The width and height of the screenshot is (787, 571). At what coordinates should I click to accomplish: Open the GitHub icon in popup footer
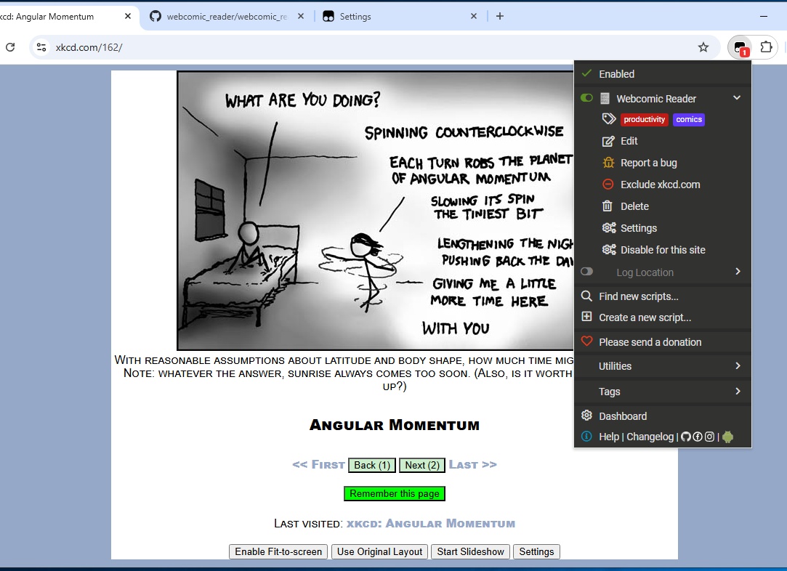click(x=685, y=437)
